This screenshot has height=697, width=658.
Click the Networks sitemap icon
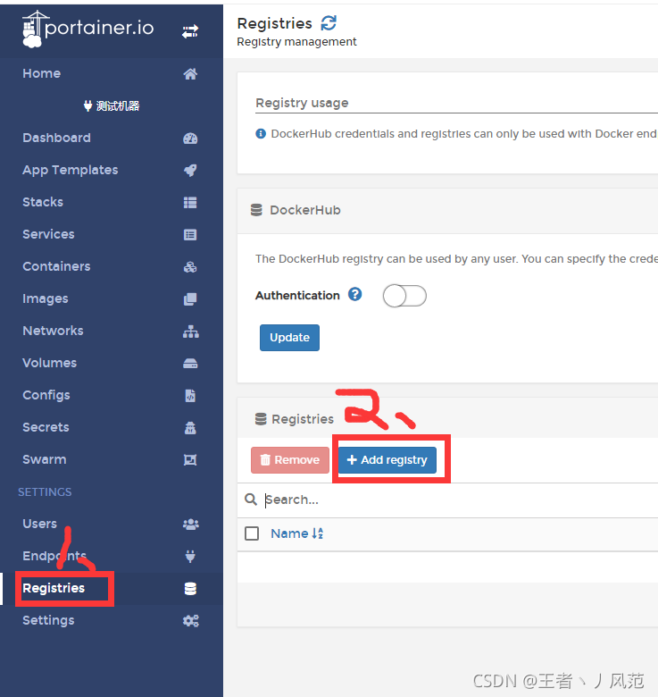coord(191,332)
